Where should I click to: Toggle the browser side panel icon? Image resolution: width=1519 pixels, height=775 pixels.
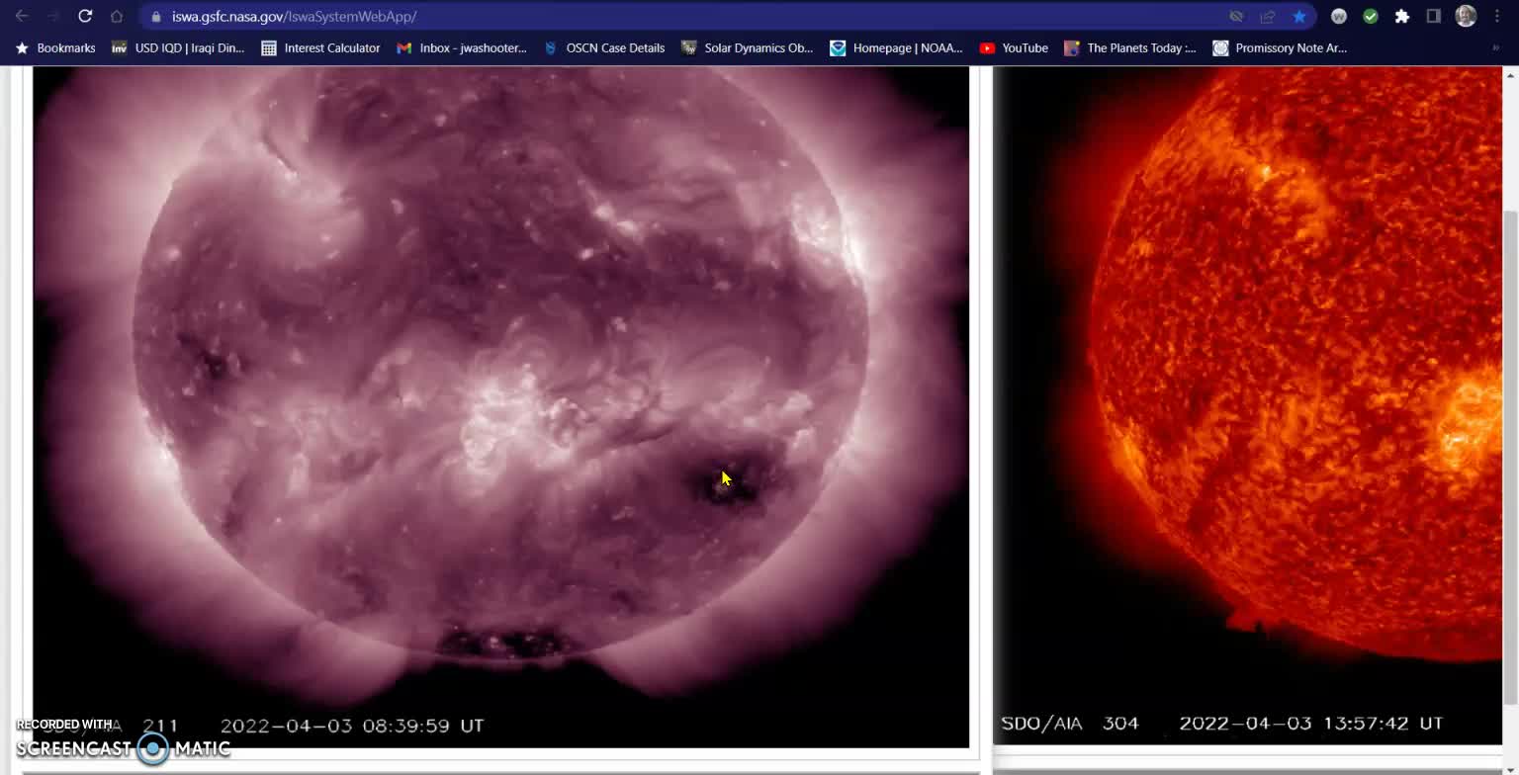[1434, 17]
